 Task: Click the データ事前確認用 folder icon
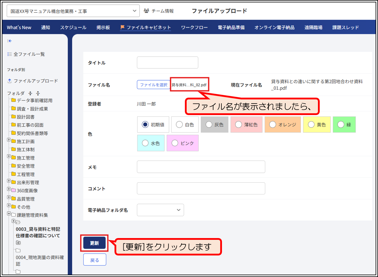pyautogui.click(x=14, y=100)
